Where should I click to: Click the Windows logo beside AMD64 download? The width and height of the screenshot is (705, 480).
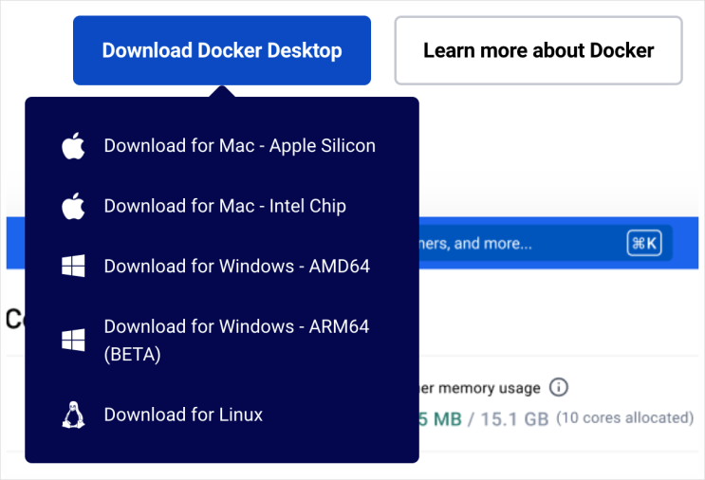point(73,267)
